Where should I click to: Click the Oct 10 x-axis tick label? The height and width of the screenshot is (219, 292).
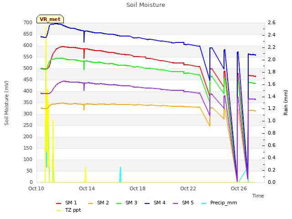(36, 188)
